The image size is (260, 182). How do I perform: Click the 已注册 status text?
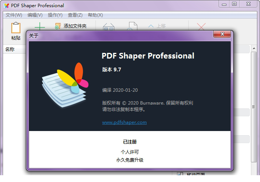[x=130, y=142]
